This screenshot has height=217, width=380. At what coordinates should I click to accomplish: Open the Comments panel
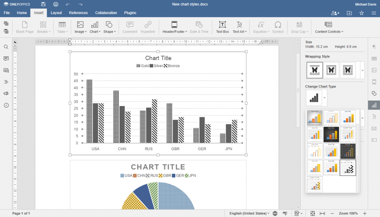click(x=6, y=59)
